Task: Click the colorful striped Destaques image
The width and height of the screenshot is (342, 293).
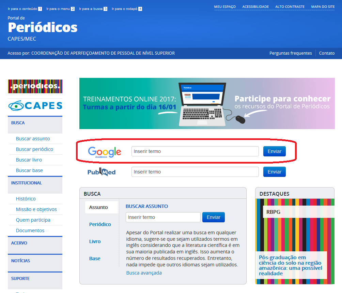Action: tap(295, 241)
